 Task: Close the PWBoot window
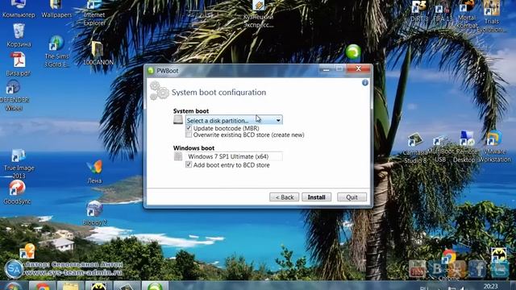tap(358, 68)
